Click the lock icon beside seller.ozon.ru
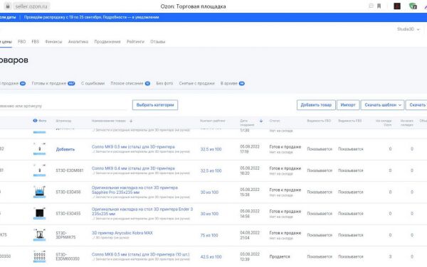Image resolution: width=427 pixels, height=267 pixels. click(x=8, y=6)
